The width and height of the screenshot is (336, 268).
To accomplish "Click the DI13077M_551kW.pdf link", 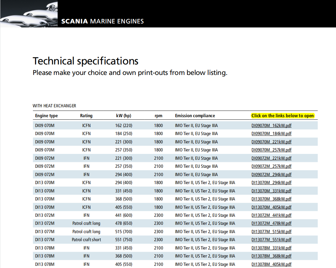I will pos(271,240).
